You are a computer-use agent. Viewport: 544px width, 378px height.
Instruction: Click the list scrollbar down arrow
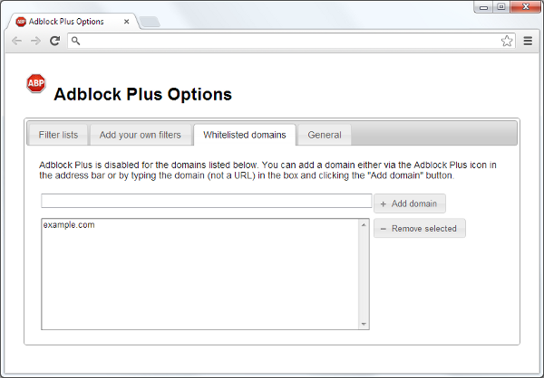pyautogui.click(x=364, y=324)
